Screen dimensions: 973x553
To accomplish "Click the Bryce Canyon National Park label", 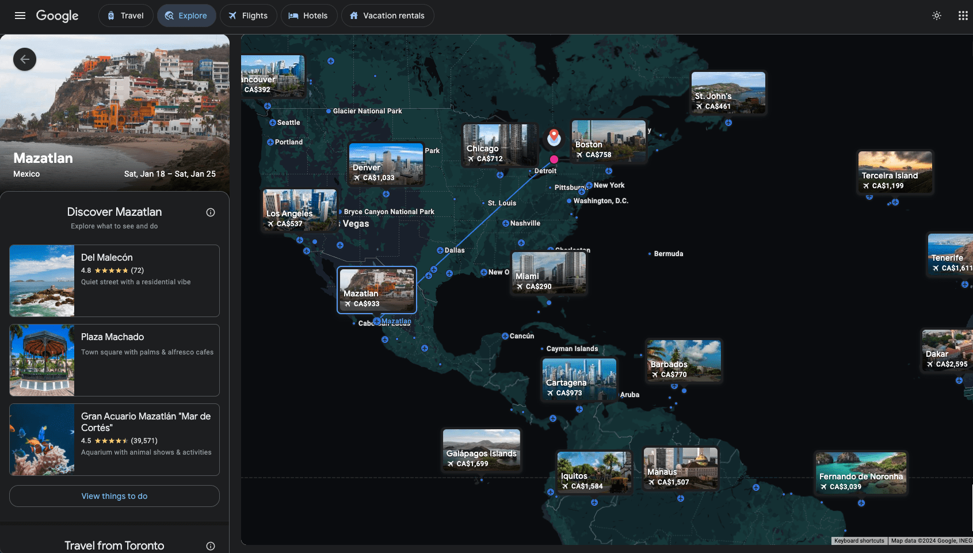I will [389, 212].
